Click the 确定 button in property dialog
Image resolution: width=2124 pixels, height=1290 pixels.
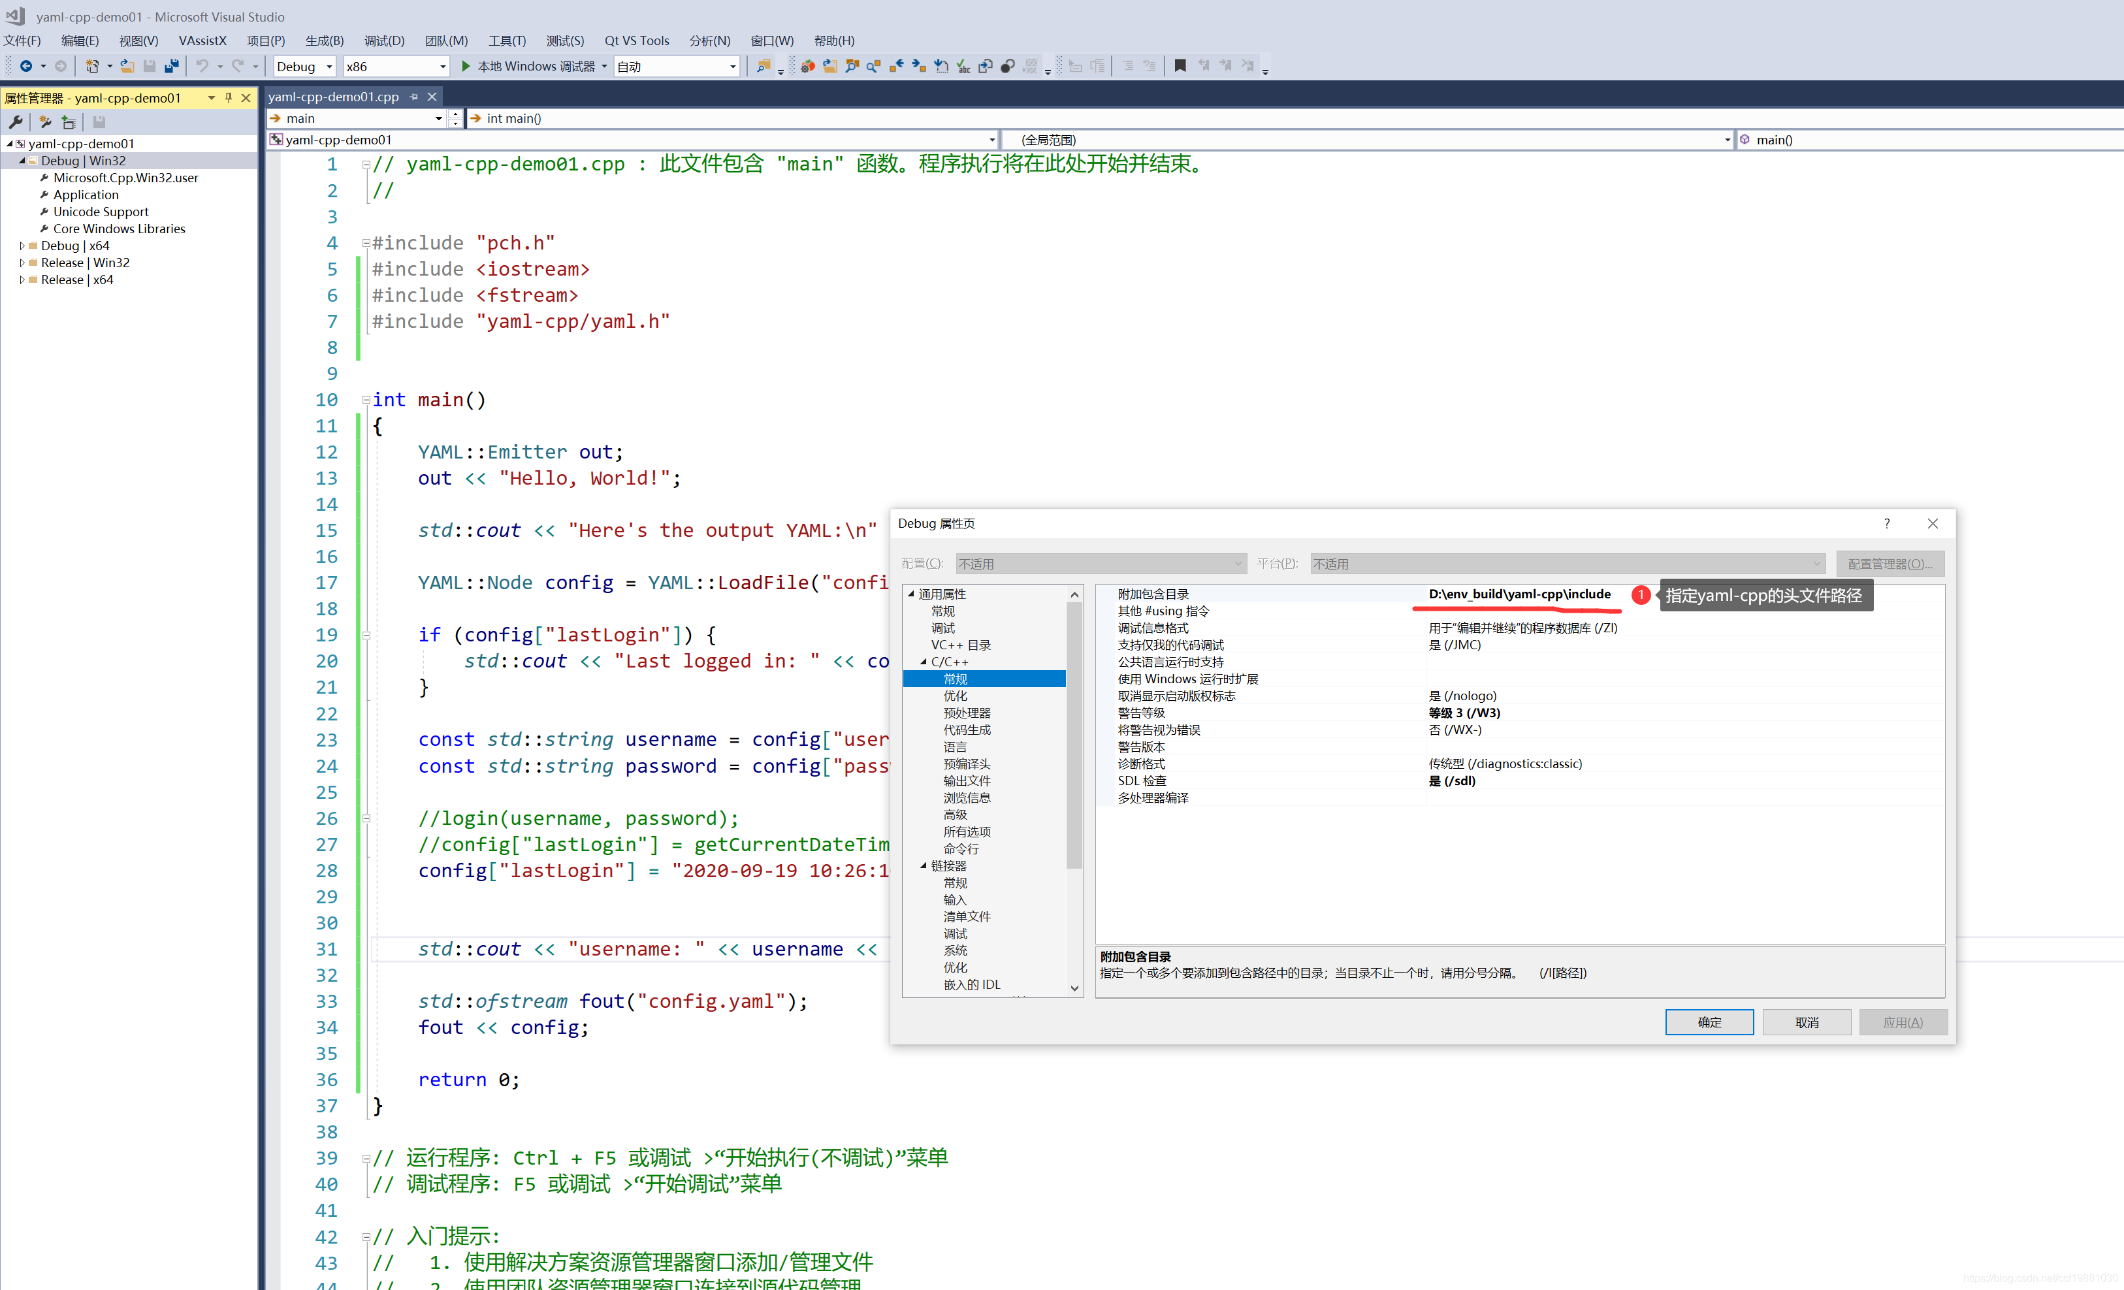1709,1022
